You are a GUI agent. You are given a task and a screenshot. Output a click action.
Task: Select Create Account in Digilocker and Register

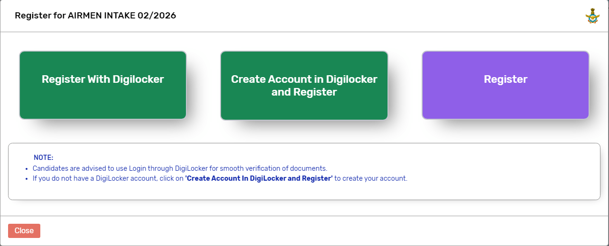[x=304, y=85]
